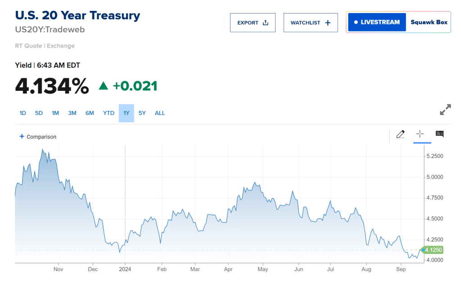The width and height of the screenshot is (461, 285).
Task: Click the Watchlist plus icon
Action: point(328,22)
